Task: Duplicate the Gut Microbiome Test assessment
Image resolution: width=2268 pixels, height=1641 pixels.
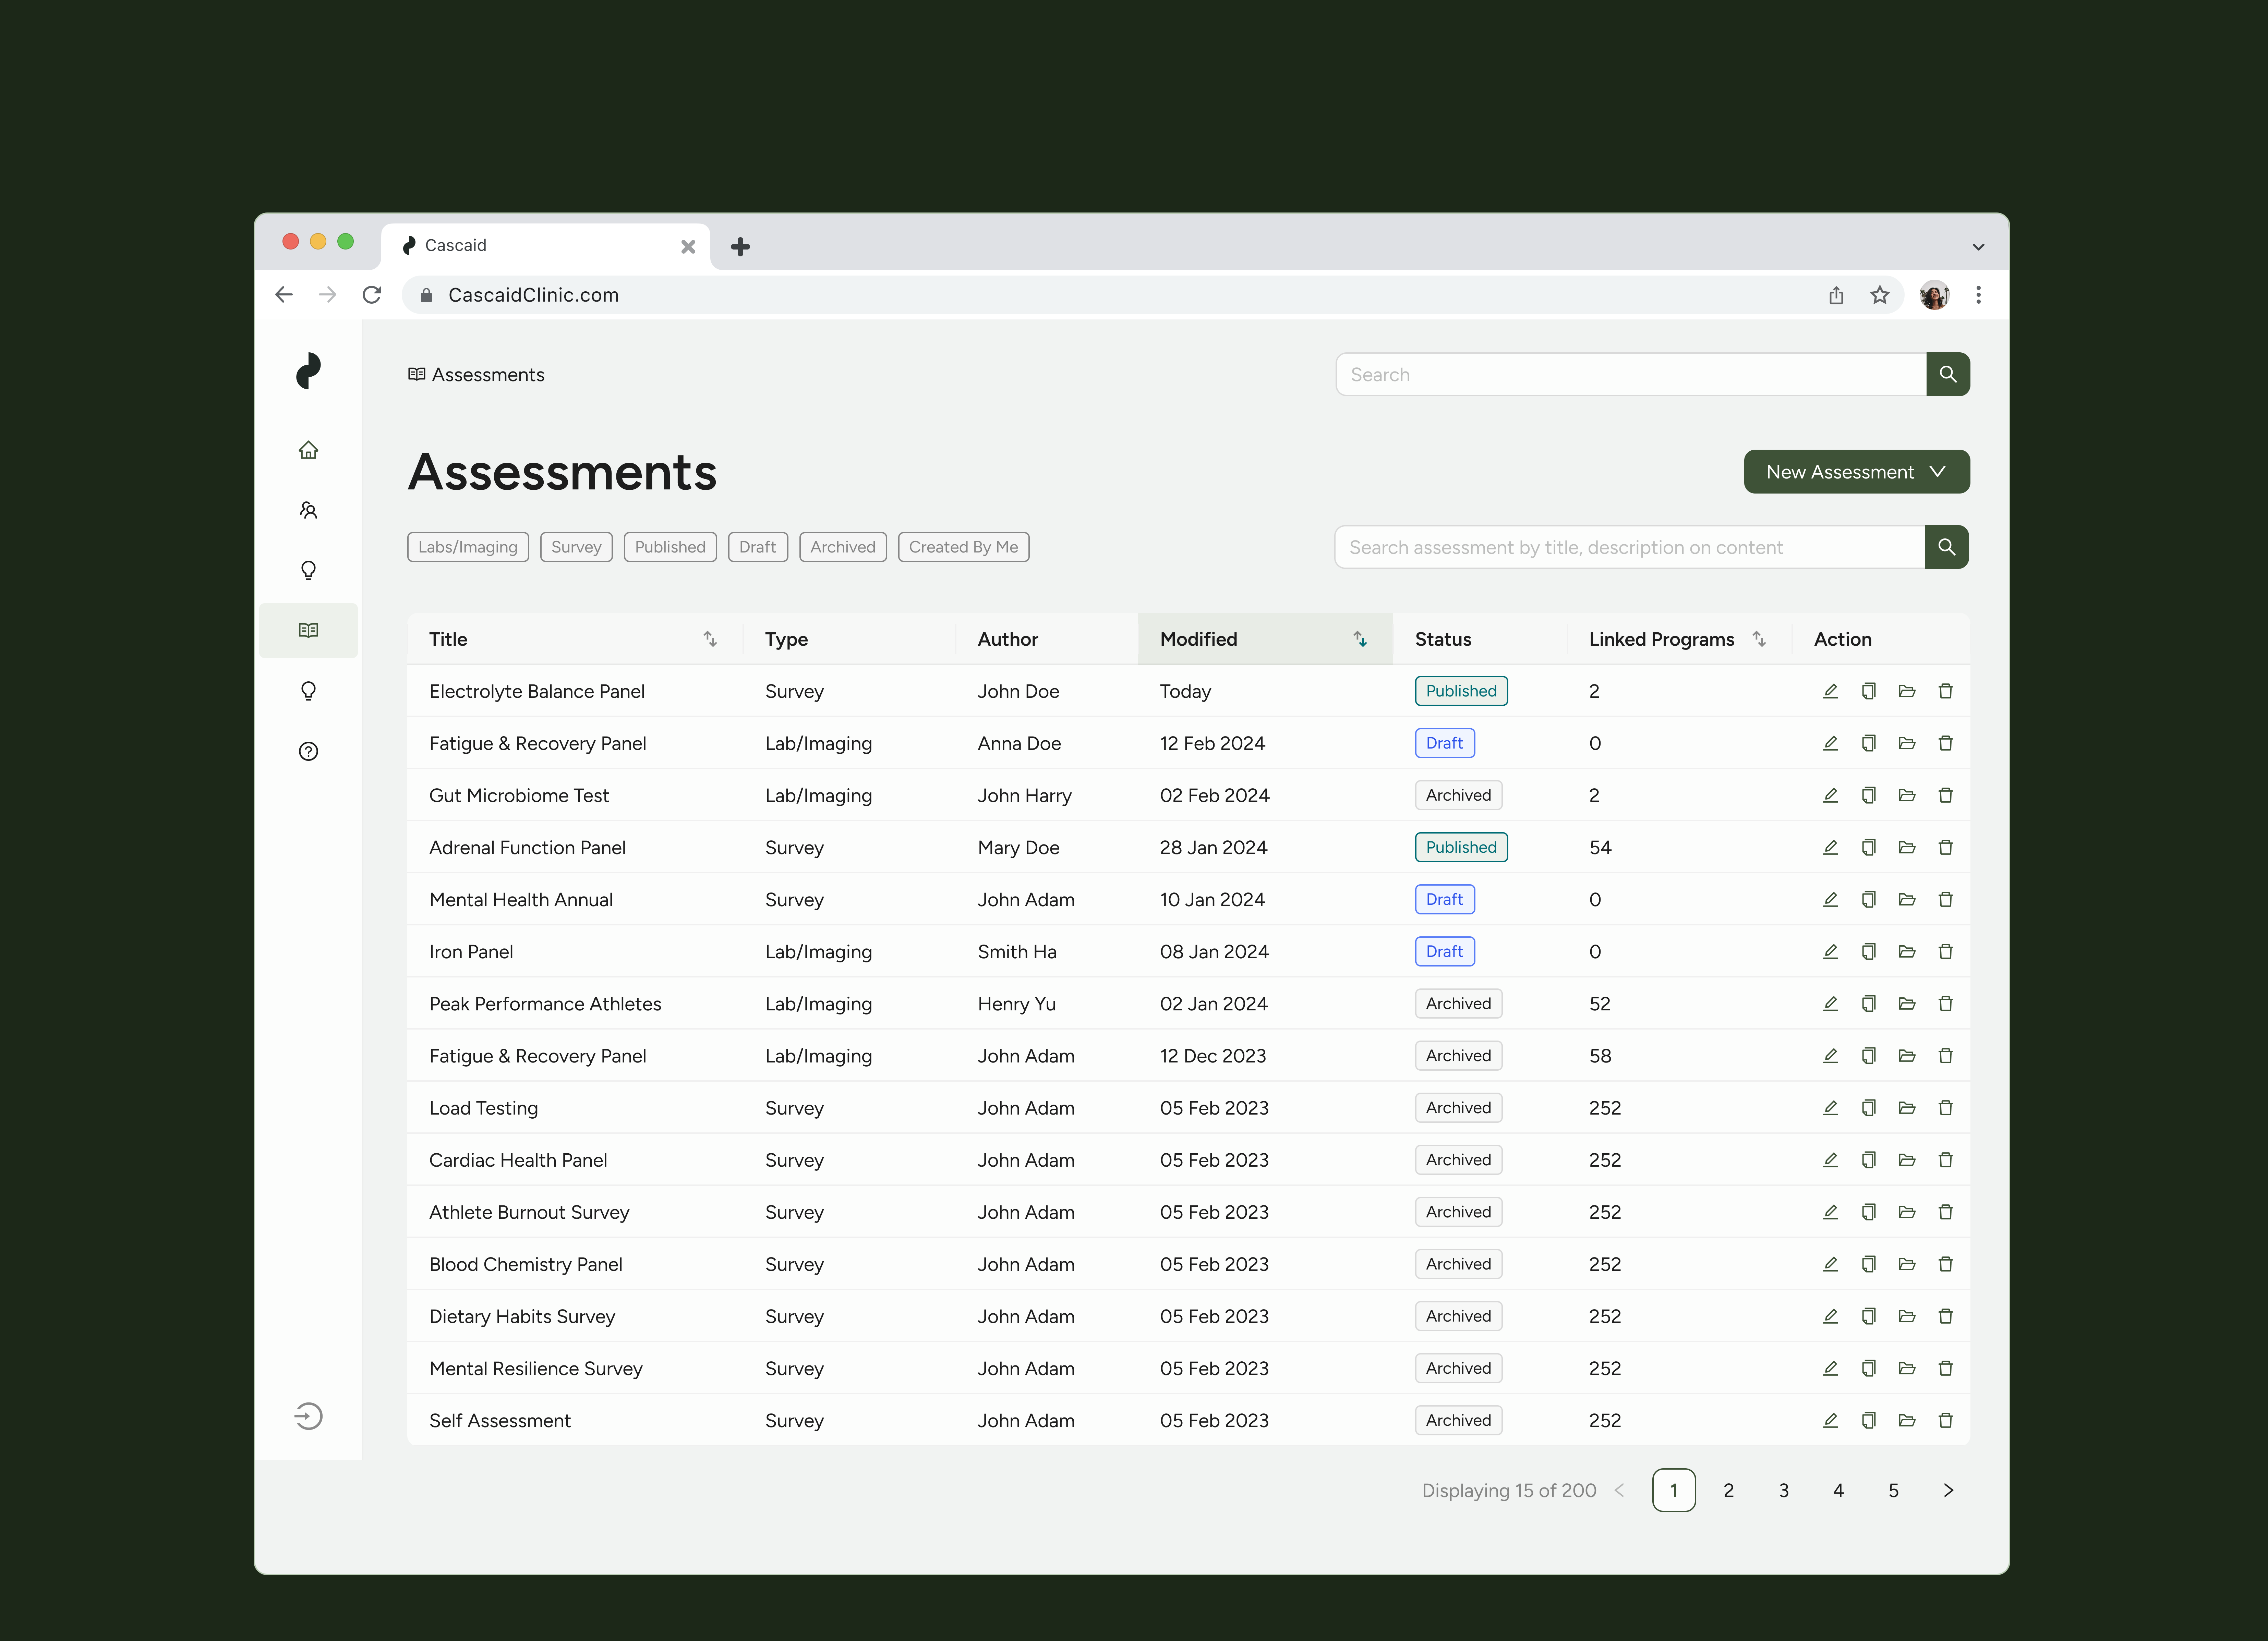Action: (1868, 795)
